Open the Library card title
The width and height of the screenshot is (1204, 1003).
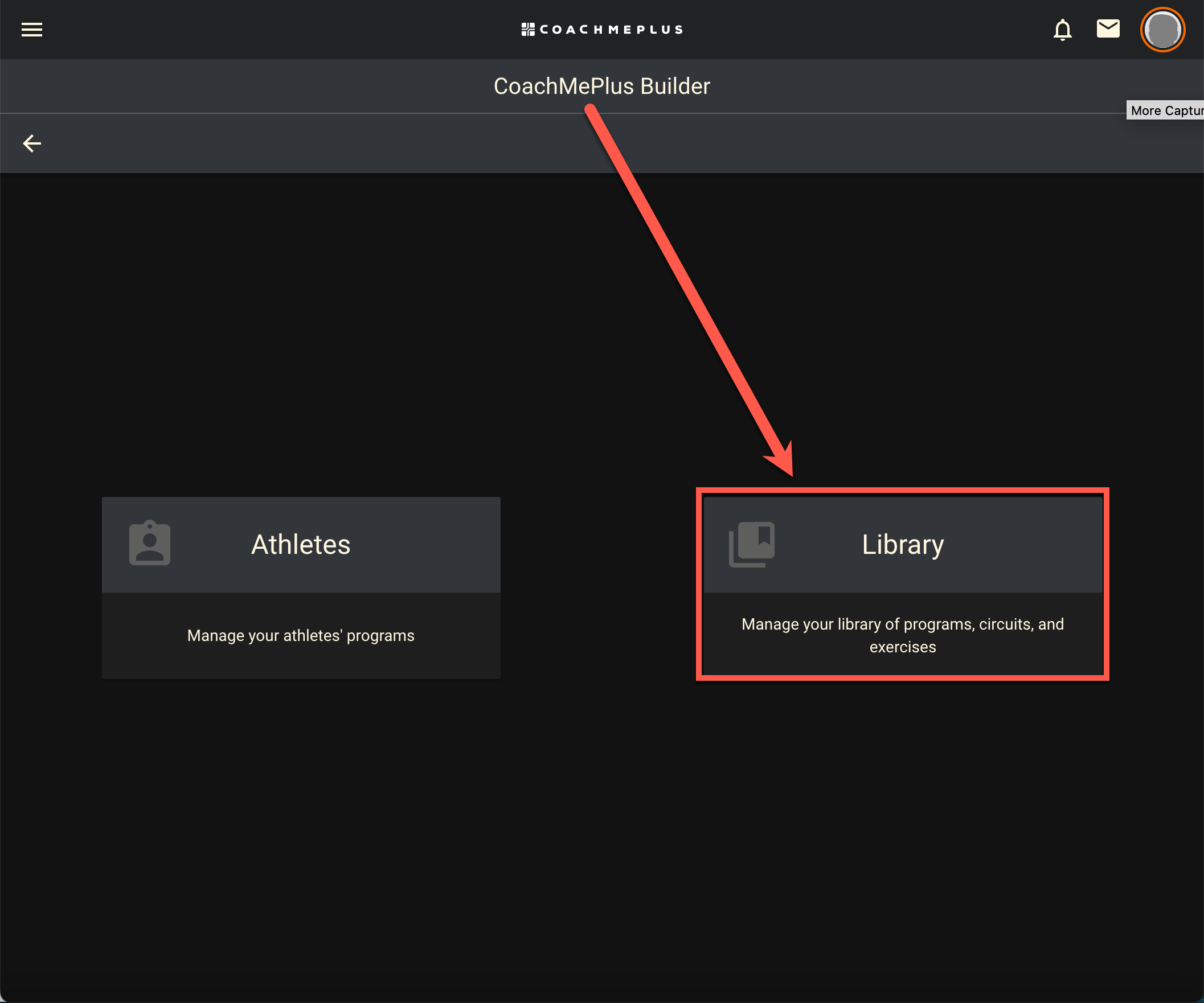pos(902,545)
